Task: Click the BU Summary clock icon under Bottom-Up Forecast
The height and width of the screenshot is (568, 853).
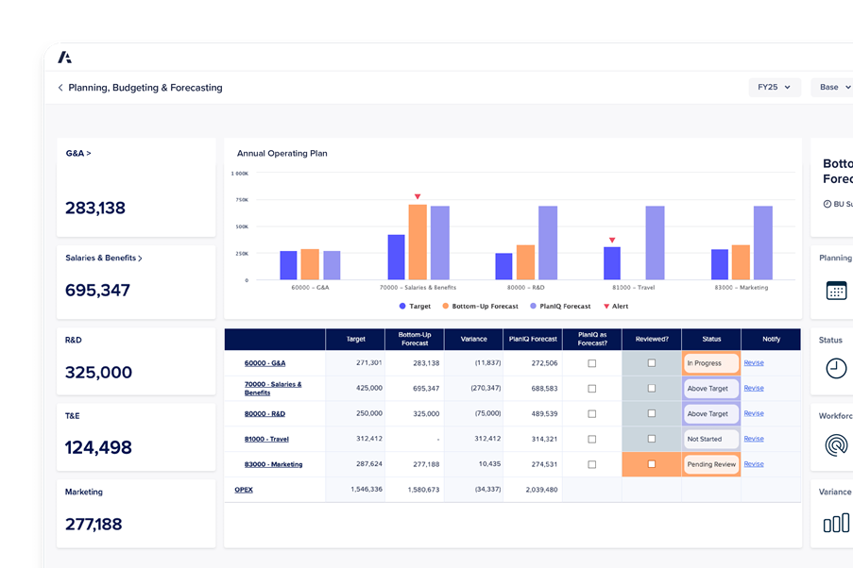Action: point(827,204)
